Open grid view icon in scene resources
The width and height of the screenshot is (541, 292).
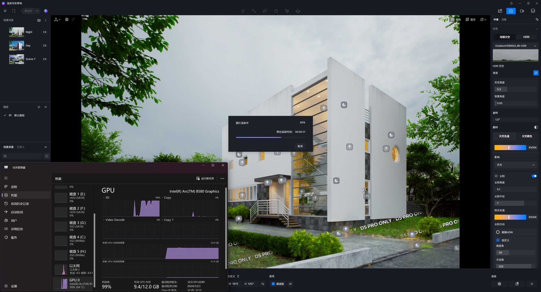coord(47,156)
